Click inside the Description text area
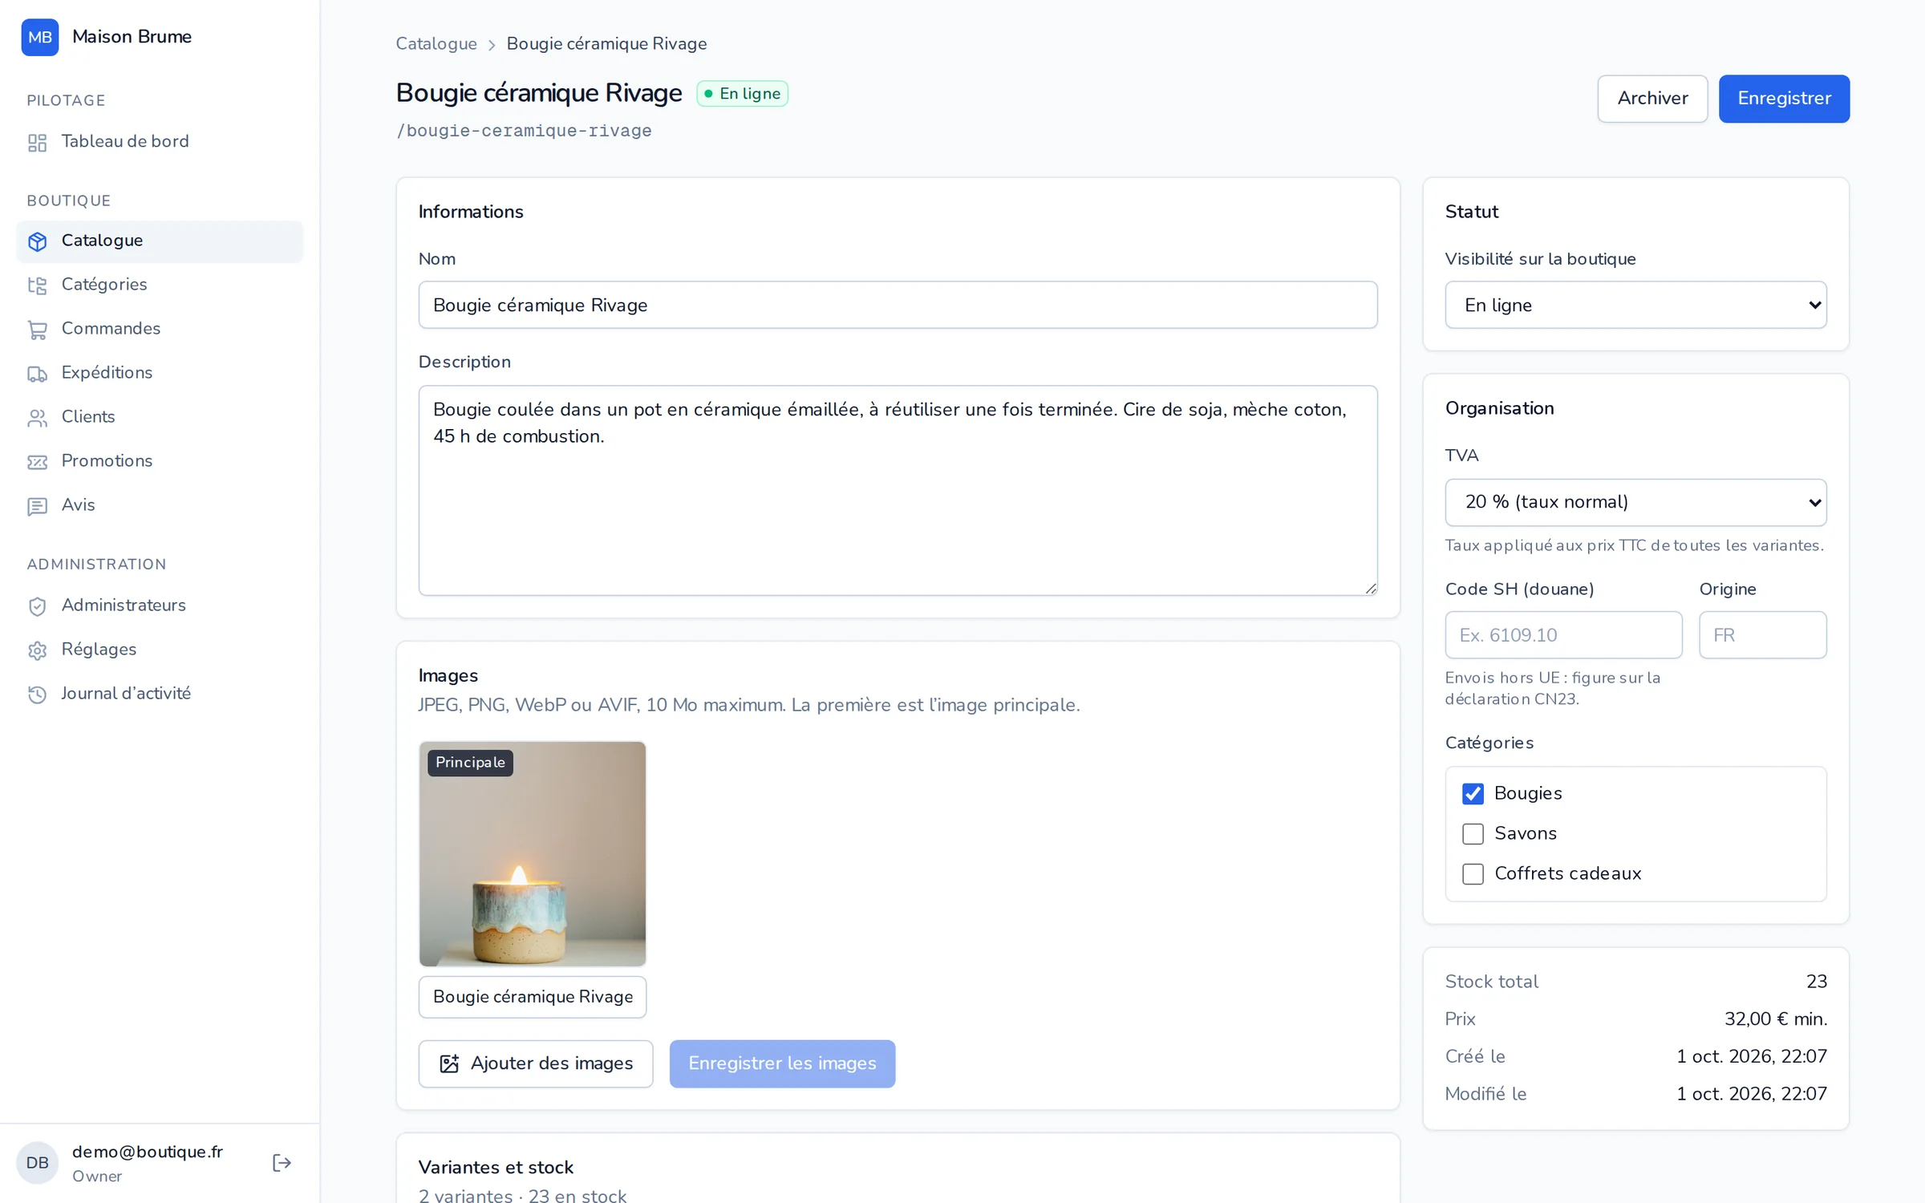 898,491
